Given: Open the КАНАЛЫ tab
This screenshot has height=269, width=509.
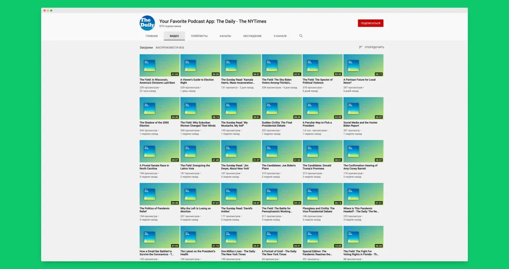Looking at the screenshot, I should tap(225, 36).
